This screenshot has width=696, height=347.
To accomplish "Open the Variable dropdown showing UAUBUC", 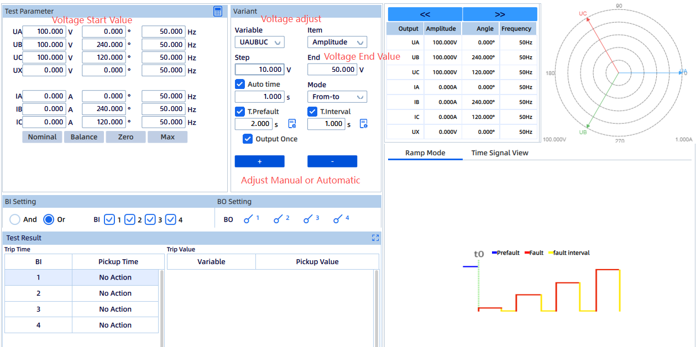I will pyautogui.click(x=259, y=42).
